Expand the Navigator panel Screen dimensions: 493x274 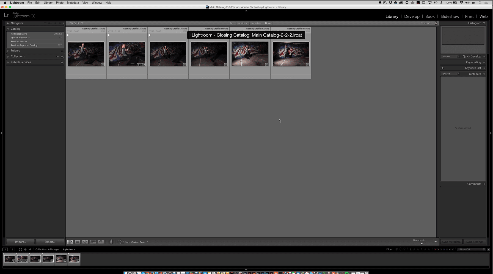click(9, 23)
